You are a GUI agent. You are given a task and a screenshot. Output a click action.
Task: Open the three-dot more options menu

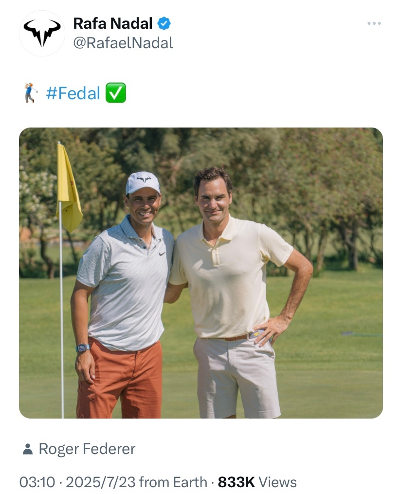(x=374, y=23)
